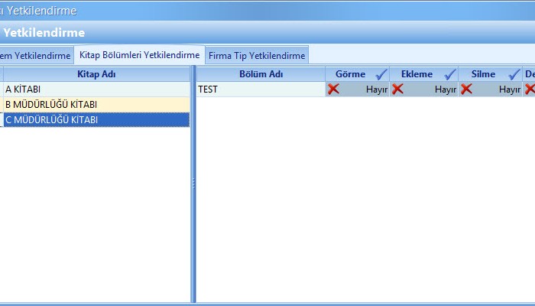Sort by the Bölüm Adı column header
Screen dimensions: 535x306
click(261, 74)
